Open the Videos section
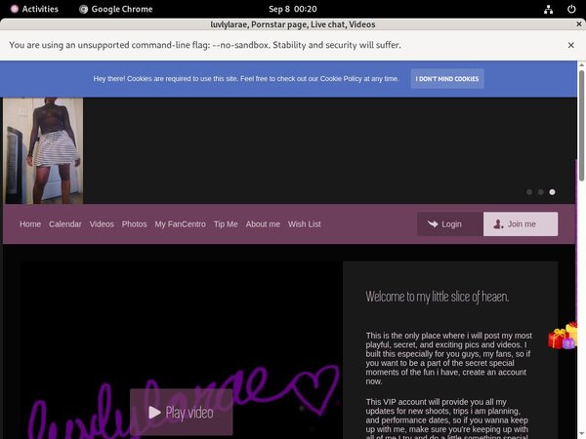Viewport: 586px width, 439px height. (102, 224)
